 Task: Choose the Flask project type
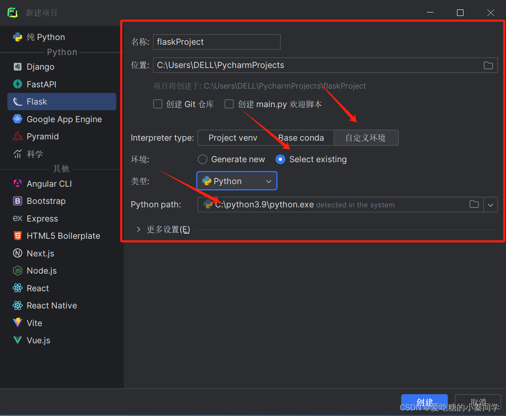pyautogui.click(x=61, y=102)
